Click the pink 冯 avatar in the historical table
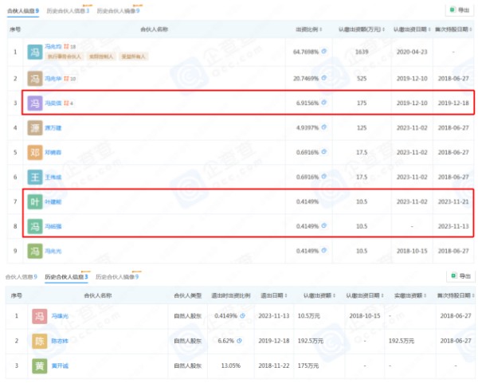This screenshot has width=478, height=383. coord(40,316)
